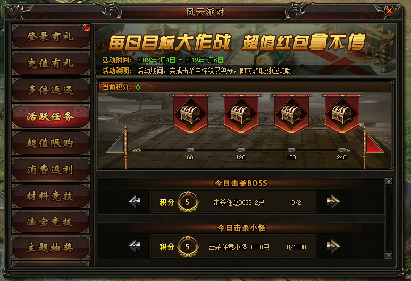Image resolution: width=411 pixels, height=281 pixels.
Task: Click the right arrow in 今日击杀小怪 row
Action: tap(333, 246)
